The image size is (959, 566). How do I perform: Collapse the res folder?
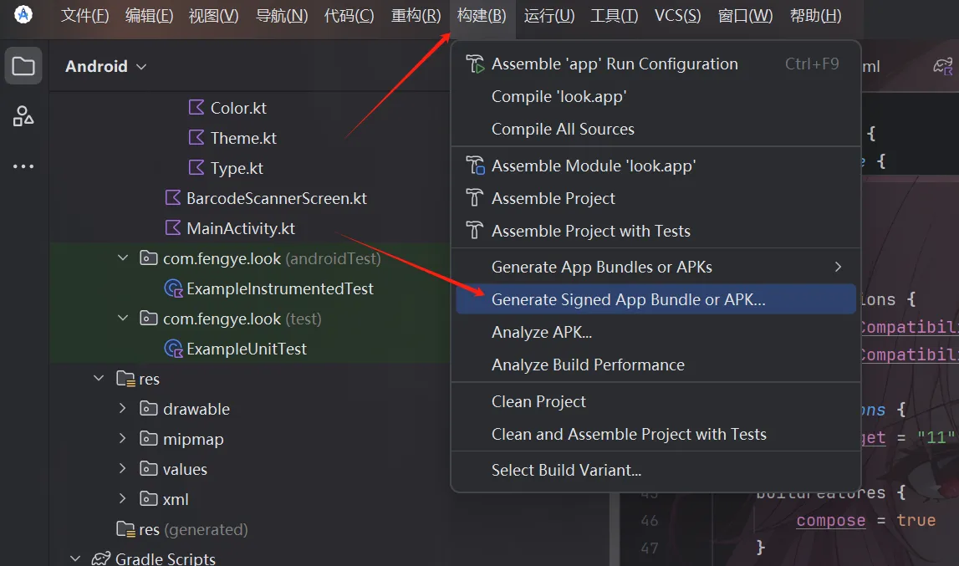[x=99, y=379]
